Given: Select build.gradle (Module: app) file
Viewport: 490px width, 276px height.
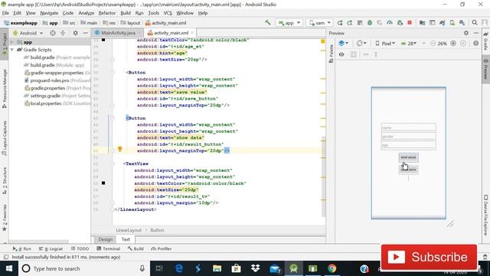Looking at the screenshot, I should click(x=54, y=65).
